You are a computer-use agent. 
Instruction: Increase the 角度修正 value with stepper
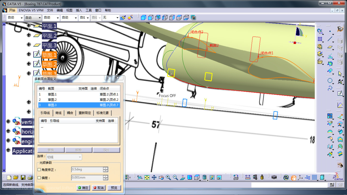(106, 168)
